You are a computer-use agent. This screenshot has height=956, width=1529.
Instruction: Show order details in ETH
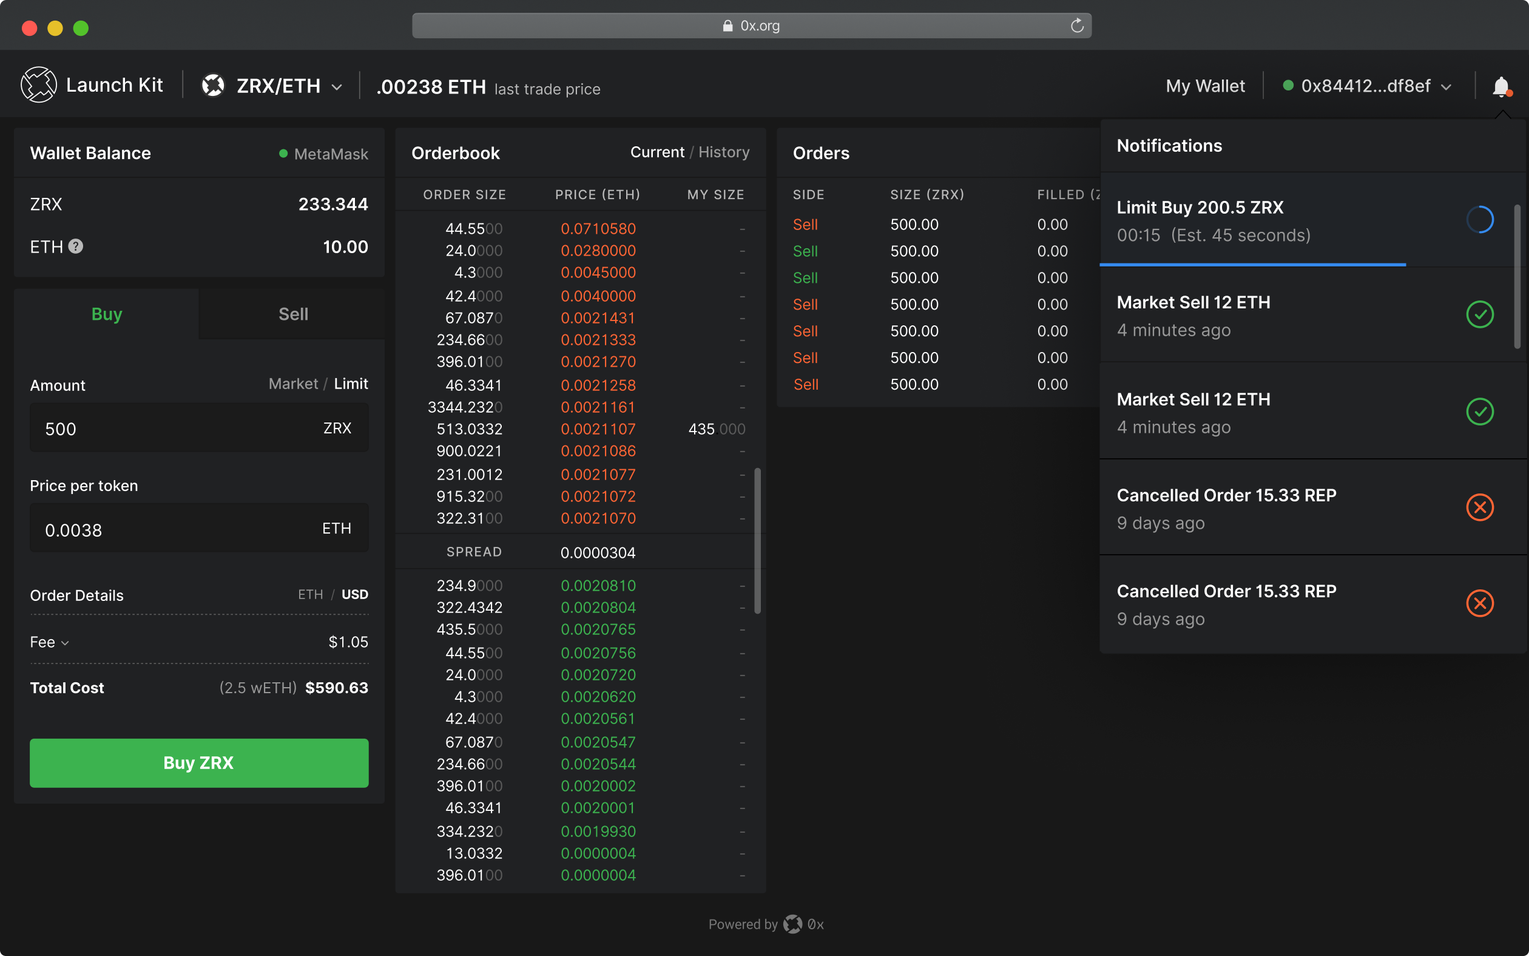(310, 594)
